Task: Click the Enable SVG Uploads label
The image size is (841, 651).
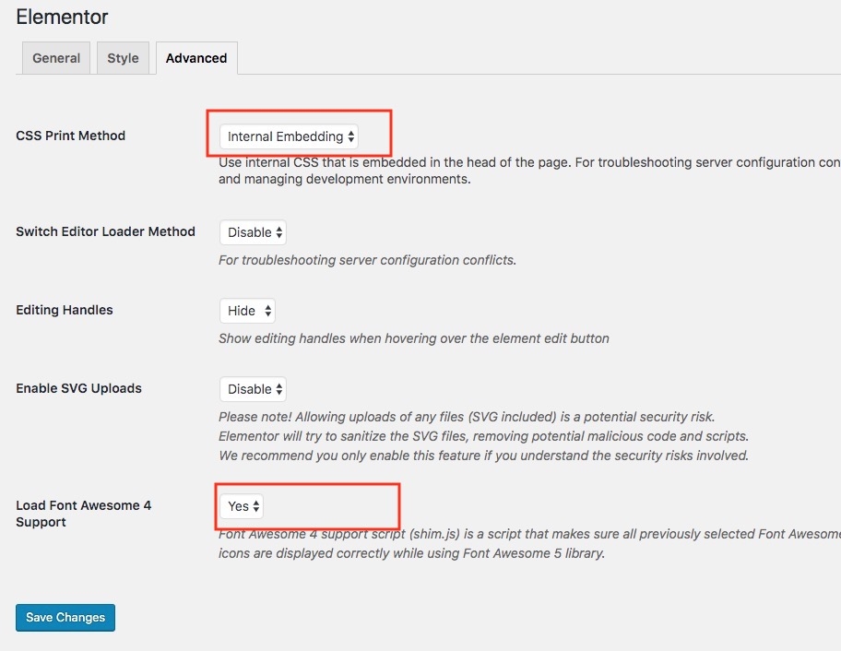Action: tap(78, 388)
